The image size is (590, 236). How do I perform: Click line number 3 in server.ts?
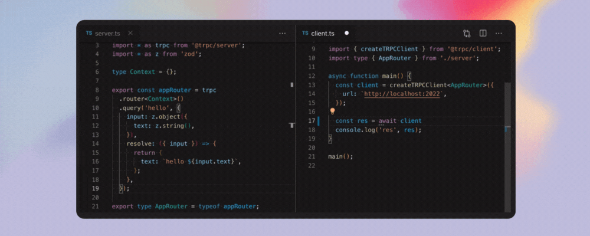(97, 45)
